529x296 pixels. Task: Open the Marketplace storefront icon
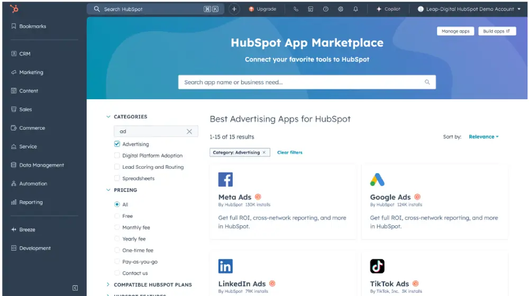pos(311,9)
